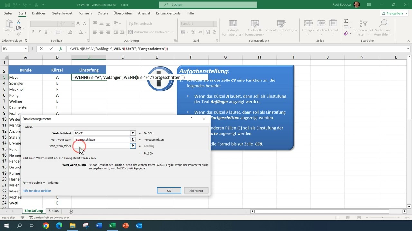The width and height of the screenshot is (412, 231).
Task: Open the Datei menu
Action: pyautogui.click(x=8, y=13)
